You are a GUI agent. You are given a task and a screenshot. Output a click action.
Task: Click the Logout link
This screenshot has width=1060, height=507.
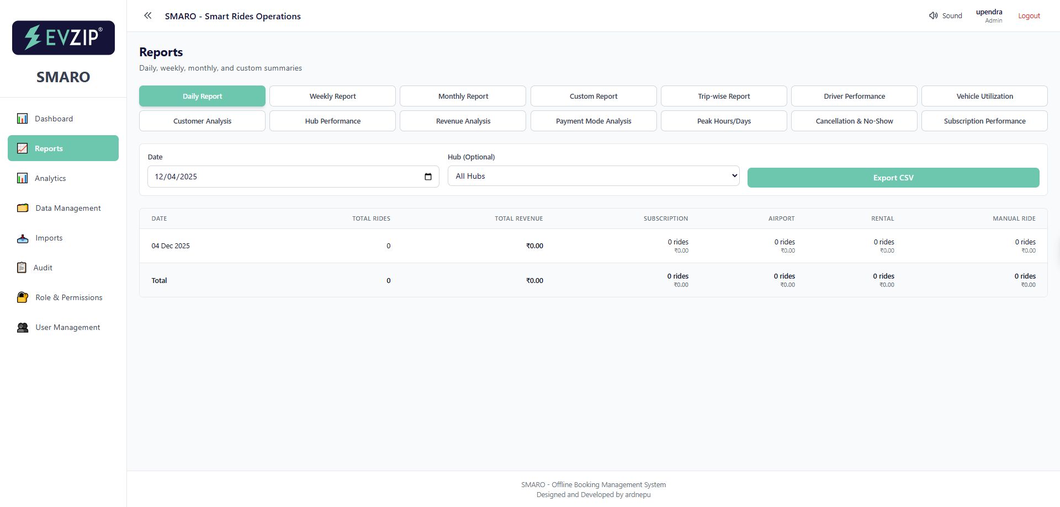1029,15
